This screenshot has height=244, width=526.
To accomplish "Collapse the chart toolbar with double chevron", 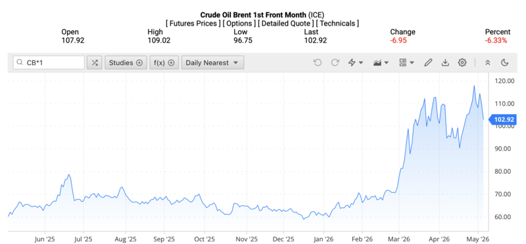I will coord(488,62).
